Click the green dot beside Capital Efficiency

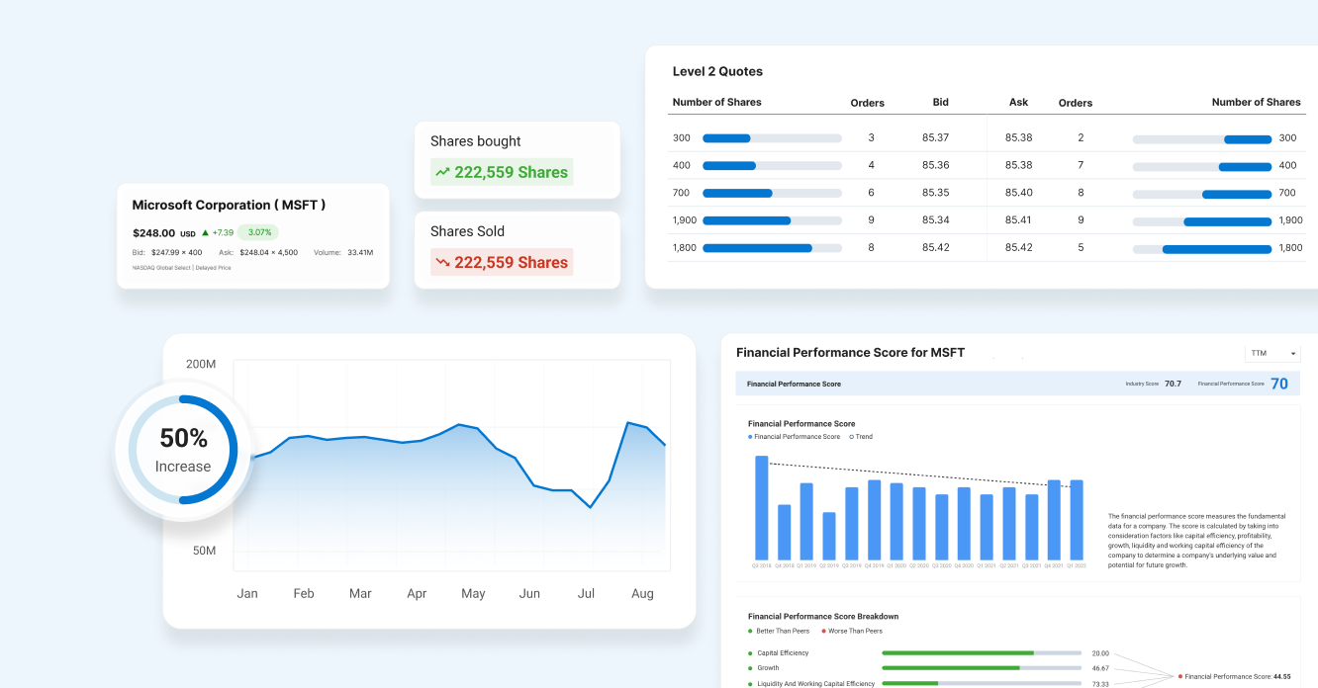[749, 653]
